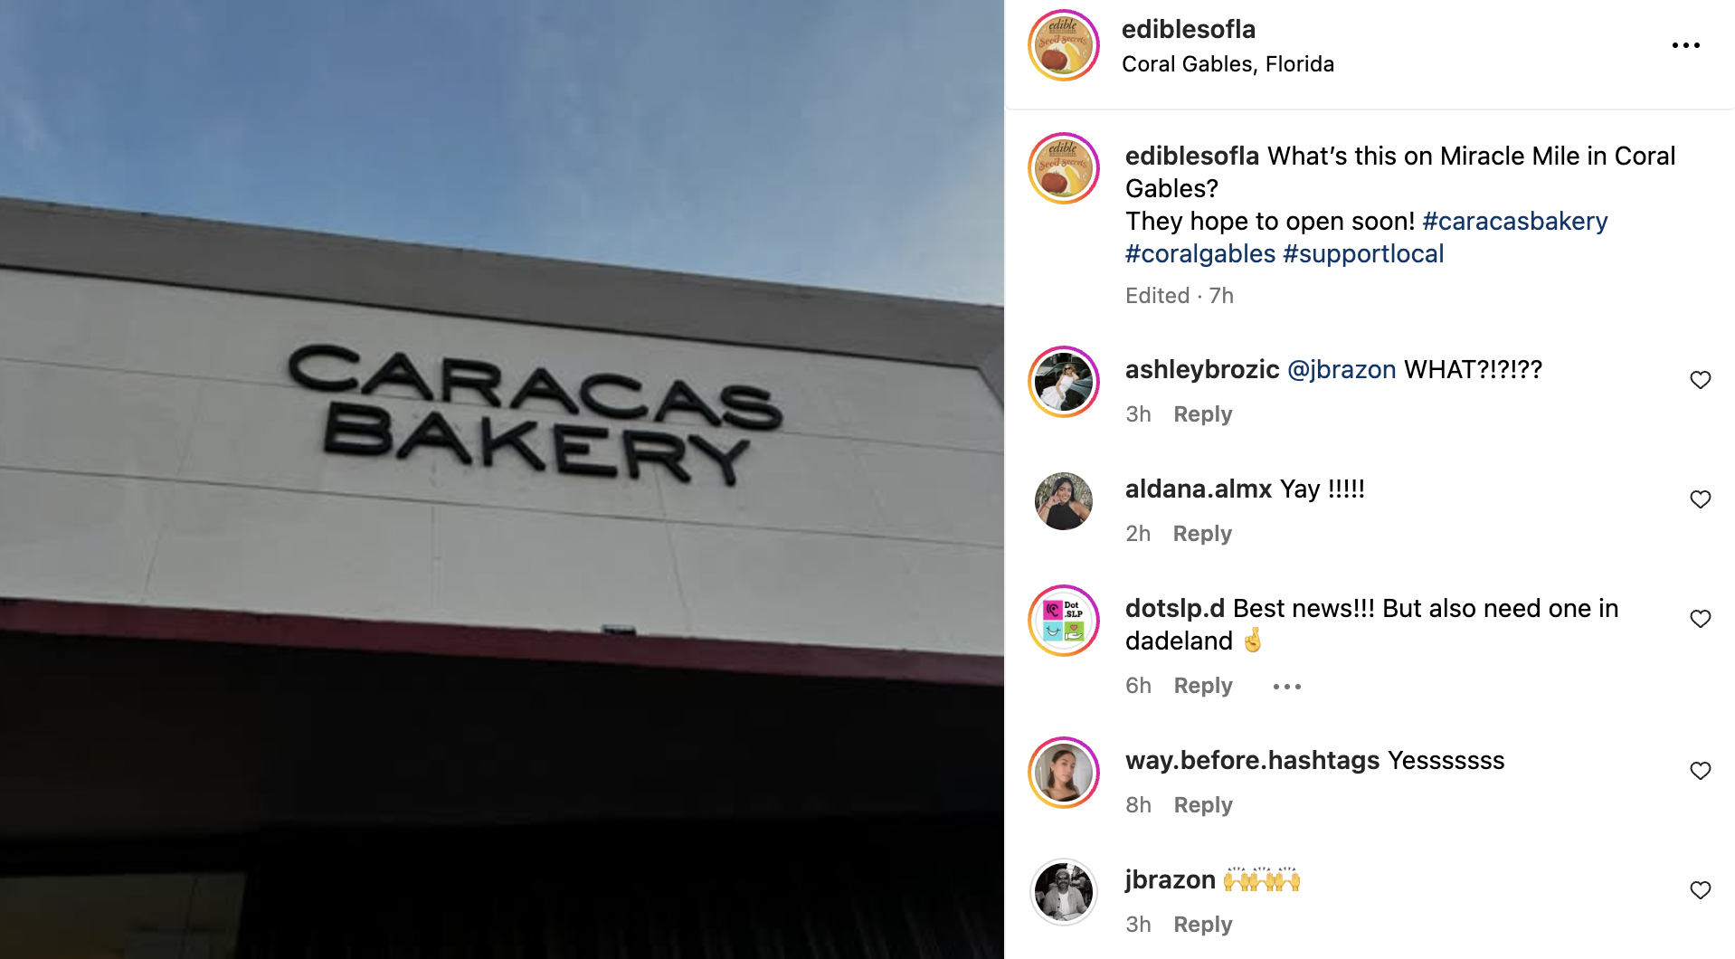This screenshot has height=959, width=1735.
Task: View way.before.hashtags profile avatar
Action: click(x=1064, y=773)
